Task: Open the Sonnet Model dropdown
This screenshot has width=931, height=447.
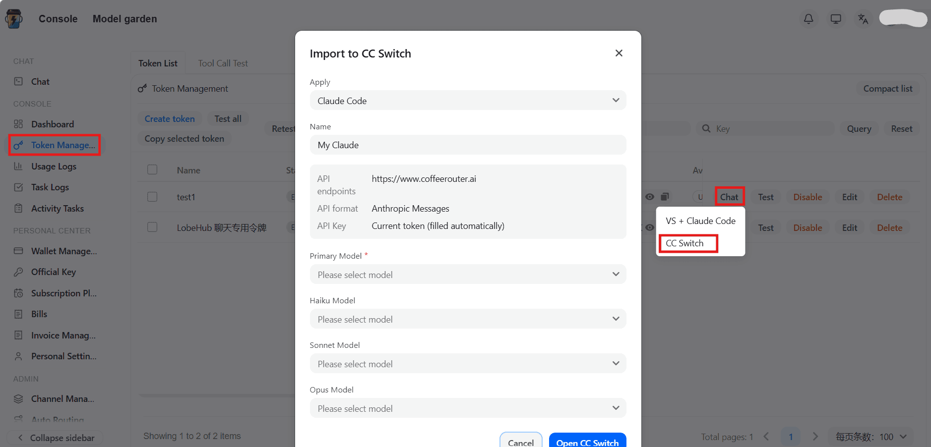Action: [x=468, y=364]
